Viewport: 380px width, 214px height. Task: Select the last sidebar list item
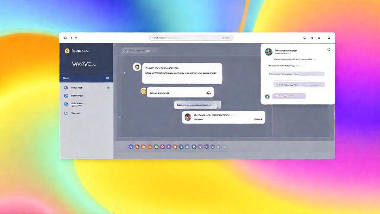pos(86,113)
